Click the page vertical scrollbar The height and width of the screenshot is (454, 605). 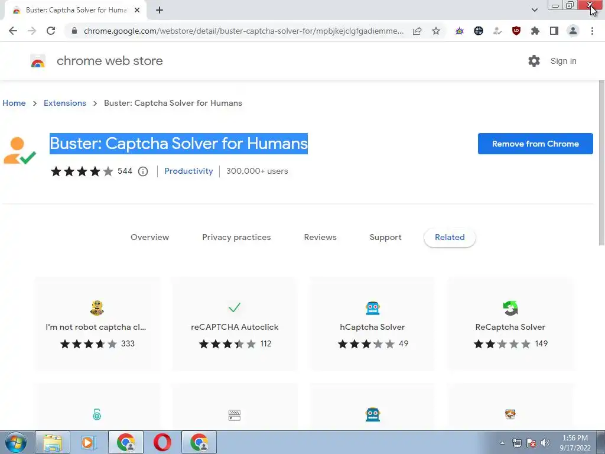[601, 162]
